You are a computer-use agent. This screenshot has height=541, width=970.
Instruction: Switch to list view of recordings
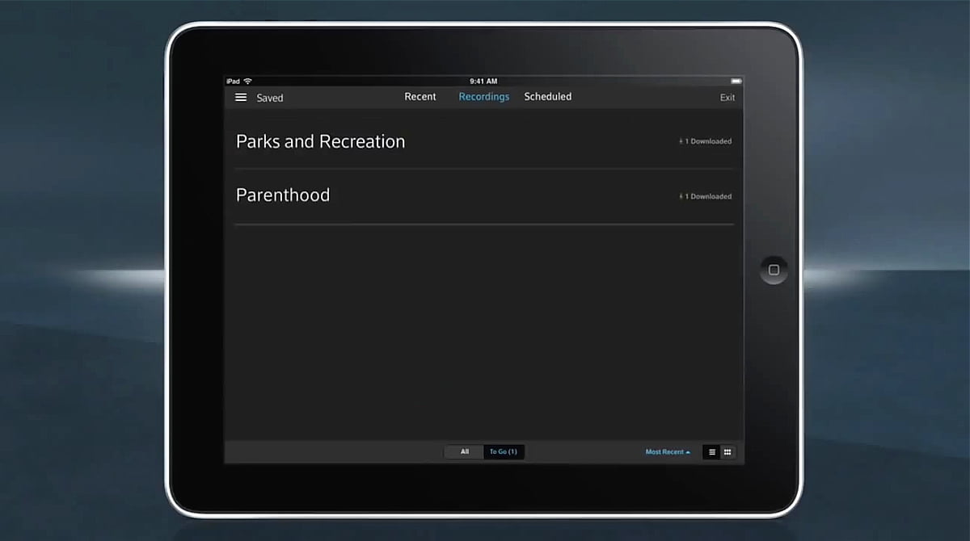[711, 452]
